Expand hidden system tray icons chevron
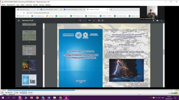The image size is (179, 100). pyautogui.click(x=151, y=98)
